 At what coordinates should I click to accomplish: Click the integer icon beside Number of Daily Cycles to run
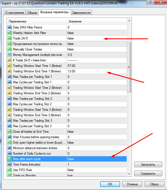pos(10,154)
